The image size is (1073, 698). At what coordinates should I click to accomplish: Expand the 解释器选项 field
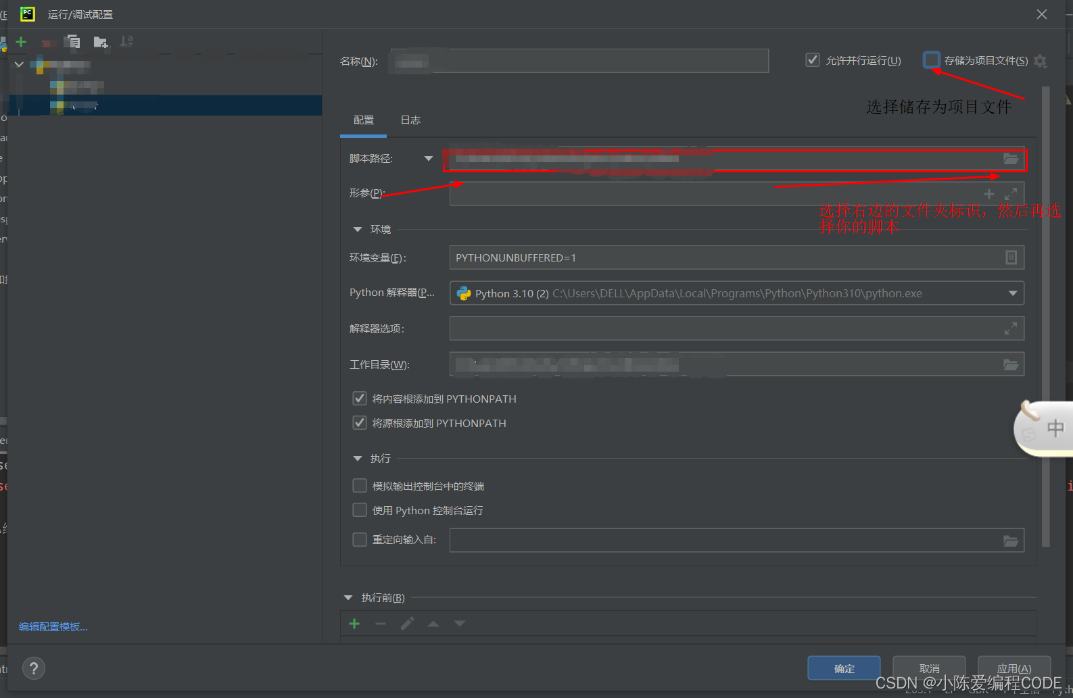[x=1011, y=328]
